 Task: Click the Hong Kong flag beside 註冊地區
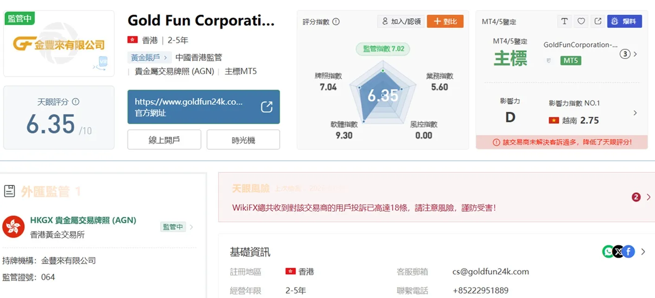[x=290, y=272]
